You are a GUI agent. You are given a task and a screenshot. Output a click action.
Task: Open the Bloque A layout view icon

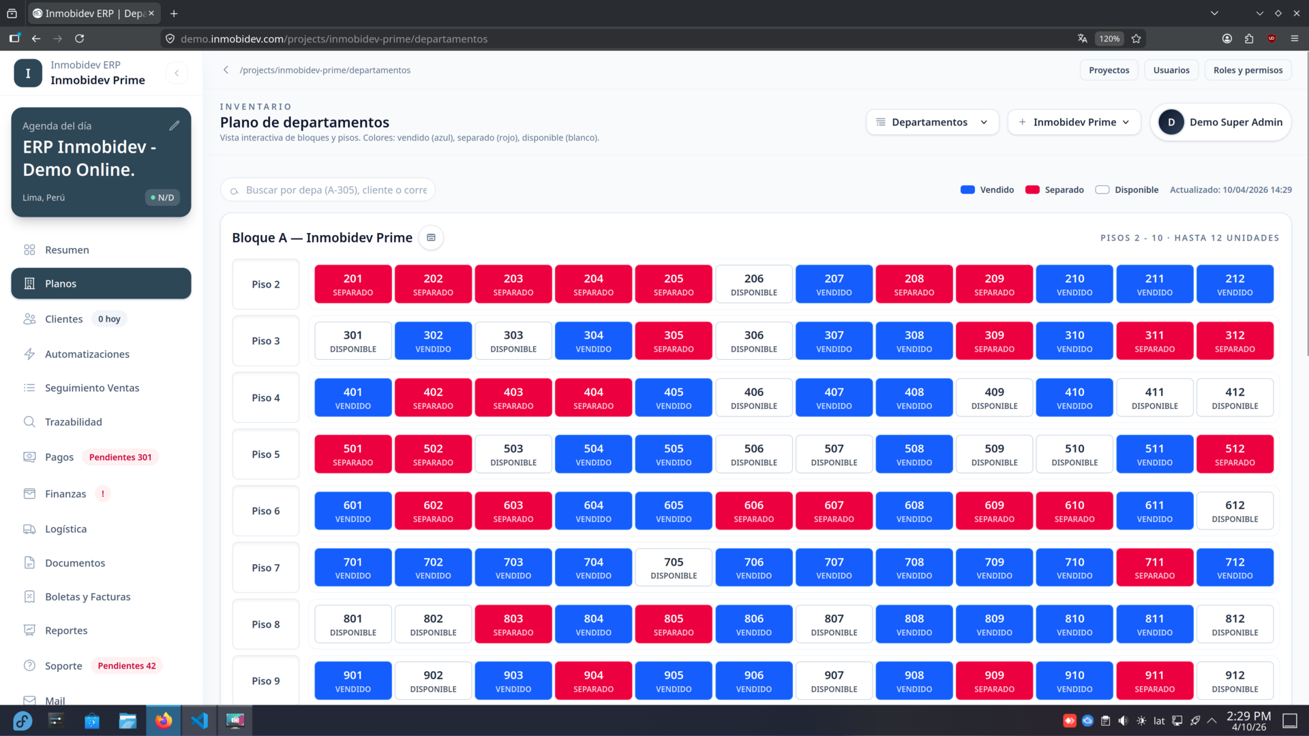click(x=431, y=237)
